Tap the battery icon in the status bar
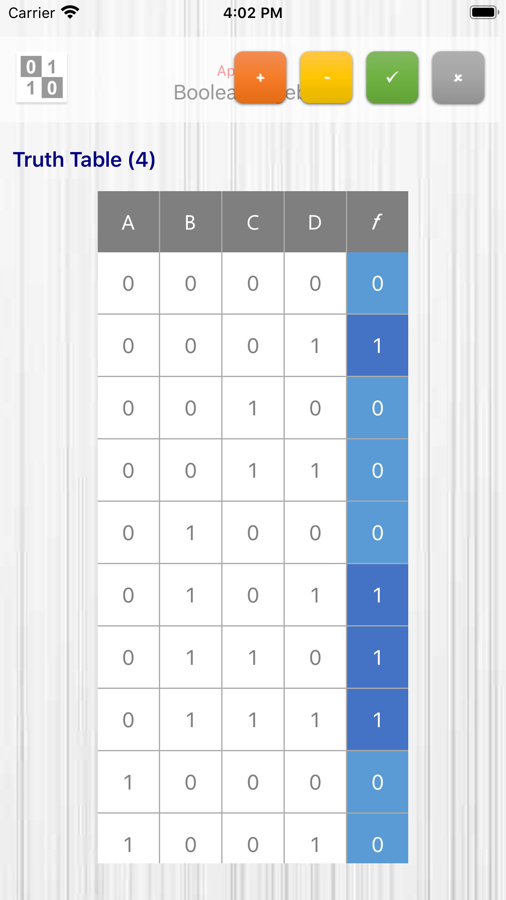The width and height of the screenshot is (506, 900). (484, 12)
